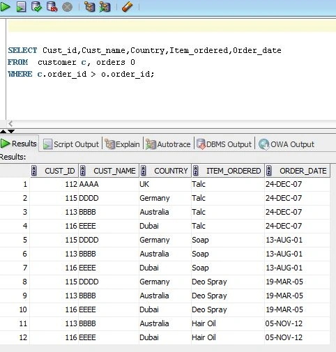Sort by ORDER_DATE column header
Image resolution: width=336 pixels, height=352 pixels.
[x=298, y=171]
